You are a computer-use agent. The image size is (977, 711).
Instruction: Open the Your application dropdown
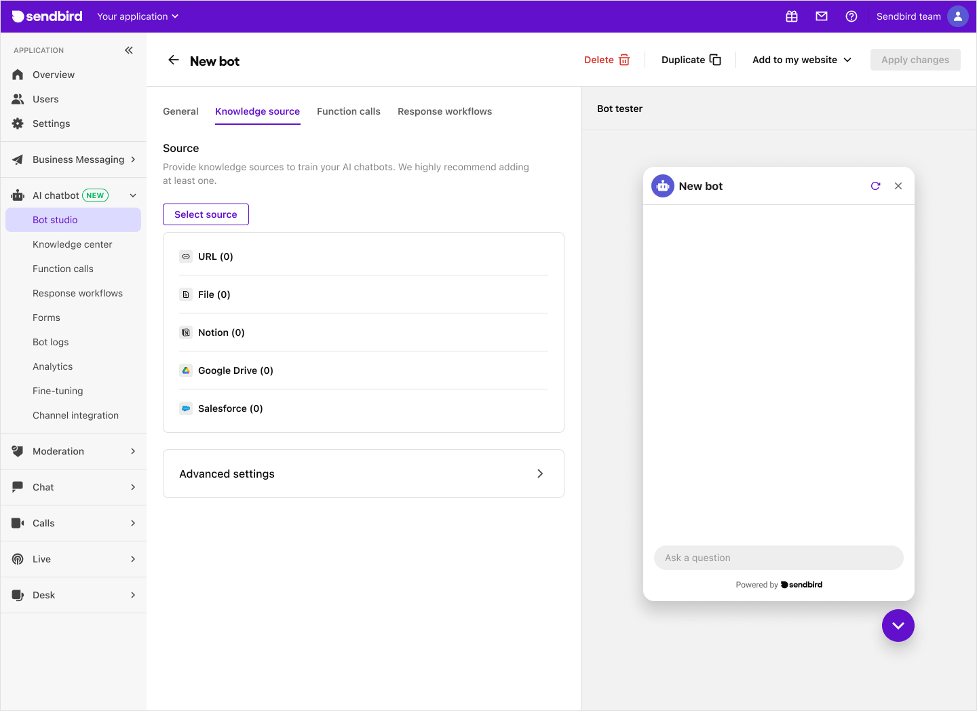tap(138, 16)
